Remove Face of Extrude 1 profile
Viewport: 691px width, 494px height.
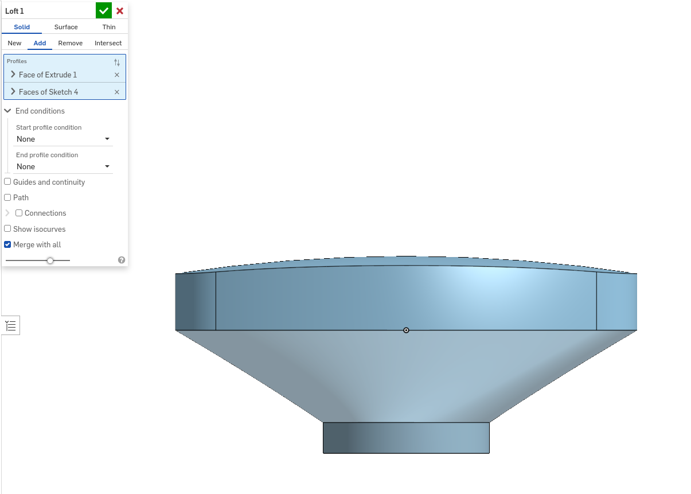(x=117, y=75)
